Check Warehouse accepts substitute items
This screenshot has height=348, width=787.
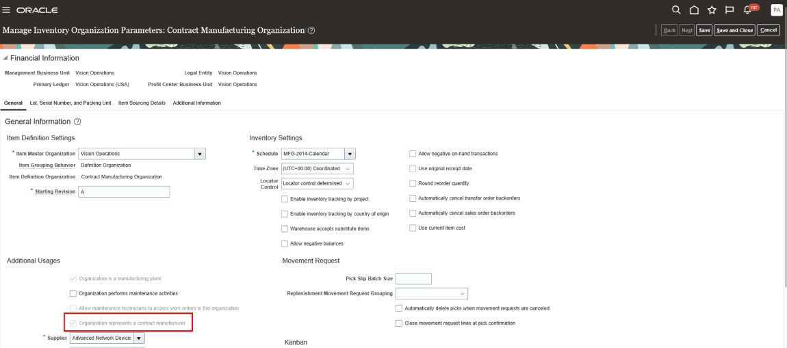pos(285,228)
